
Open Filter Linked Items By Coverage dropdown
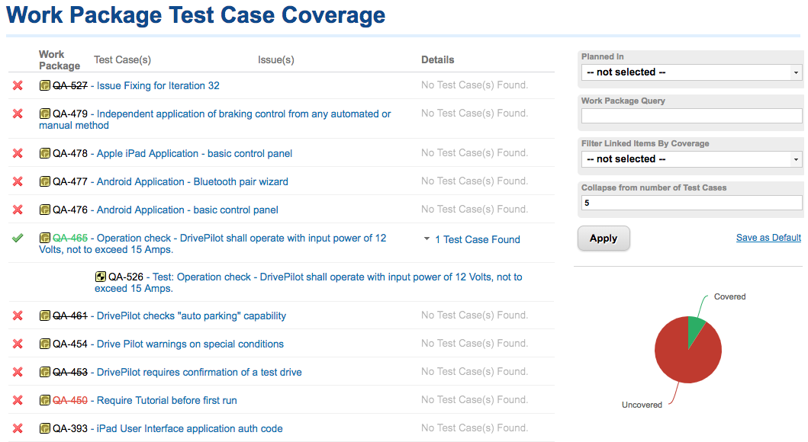pos(691,159)
